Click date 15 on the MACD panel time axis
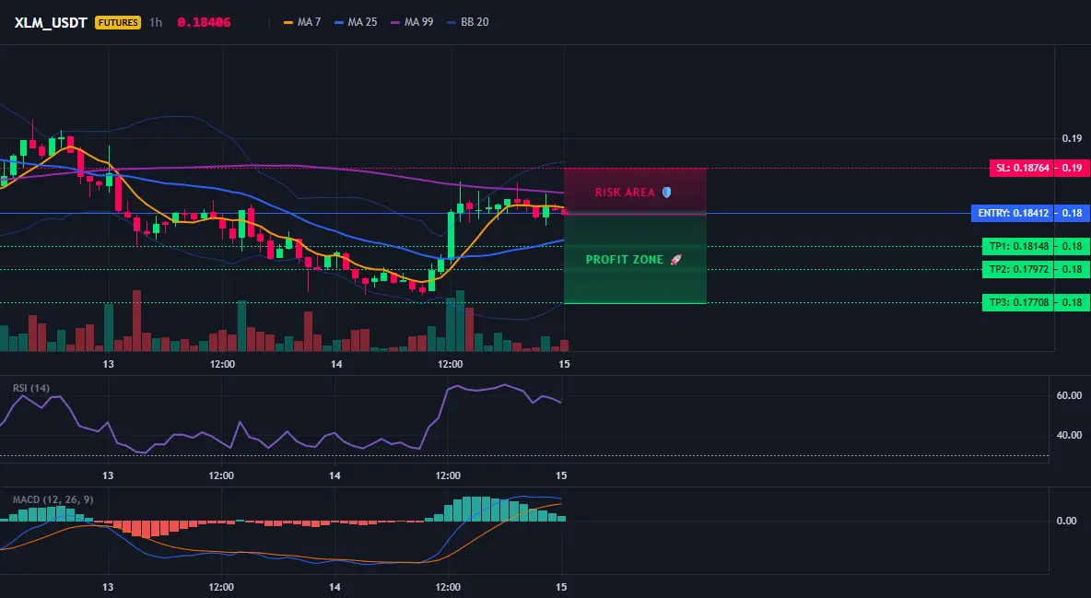 click(x=561, y=587)
